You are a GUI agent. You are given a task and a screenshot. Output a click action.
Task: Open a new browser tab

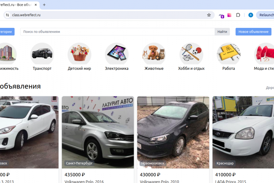click(x=44, y=5)
